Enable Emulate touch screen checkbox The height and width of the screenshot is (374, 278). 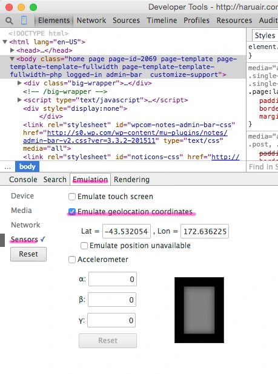(x=72, y=197)
